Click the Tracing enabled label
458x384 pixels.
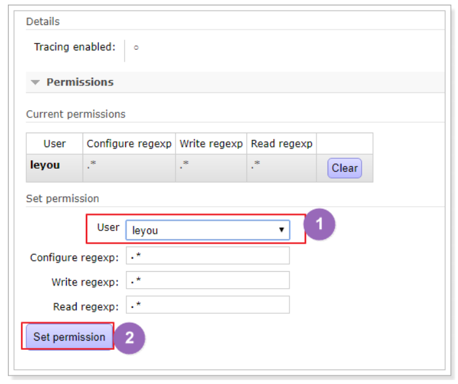(75, 47)
